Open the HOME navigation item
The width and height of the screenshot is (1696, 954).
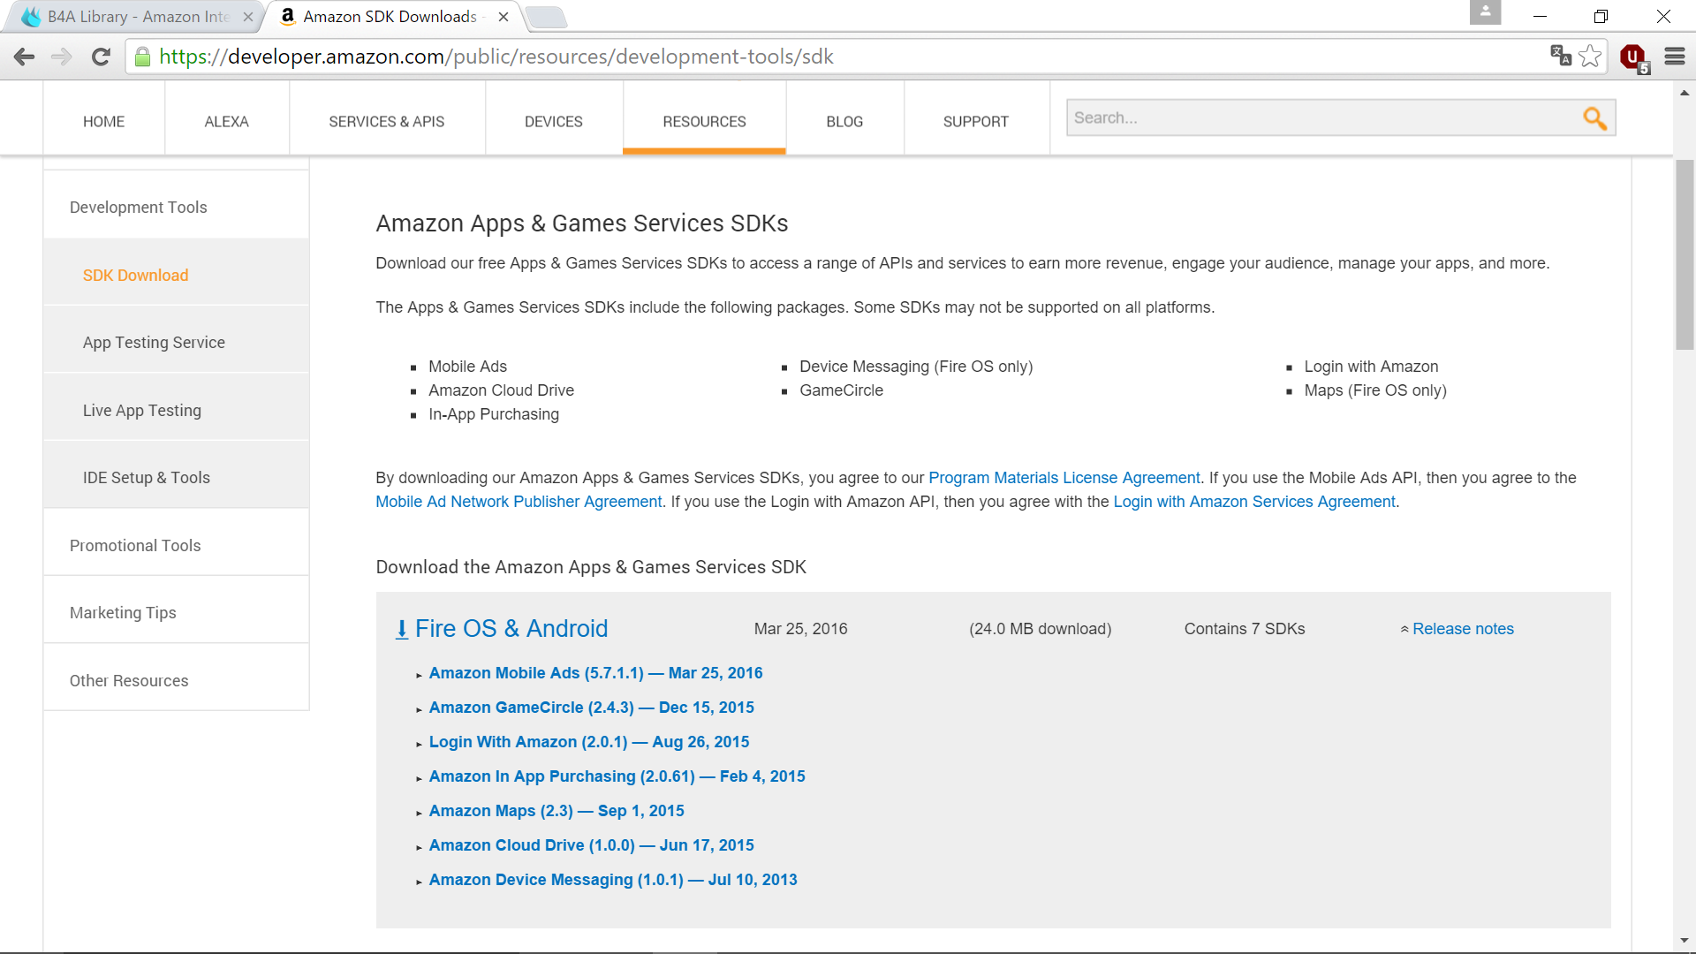(103, 121)
